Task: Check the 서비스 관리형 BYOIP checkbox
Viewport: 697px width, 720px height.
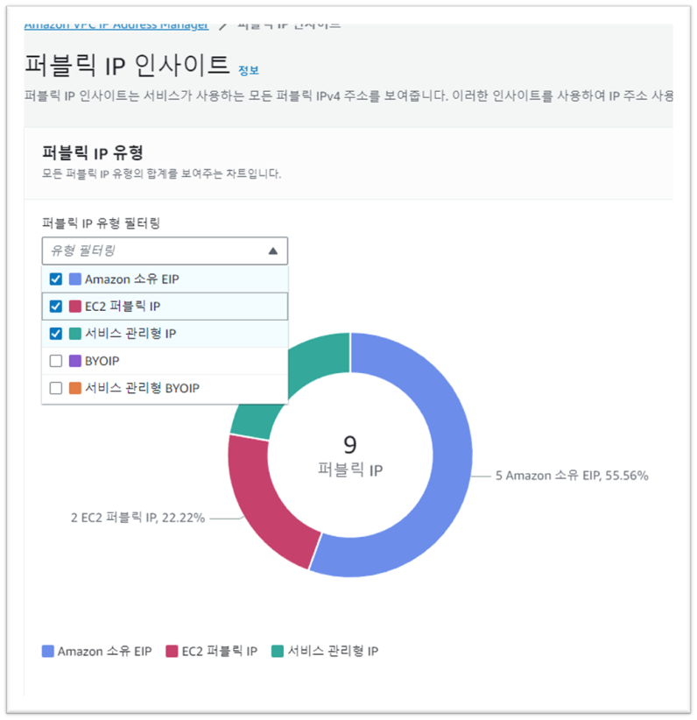Action: click(x=55, y=388)
